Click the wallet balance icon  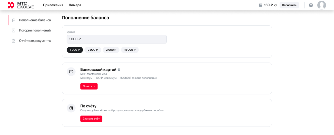(260, 5)
